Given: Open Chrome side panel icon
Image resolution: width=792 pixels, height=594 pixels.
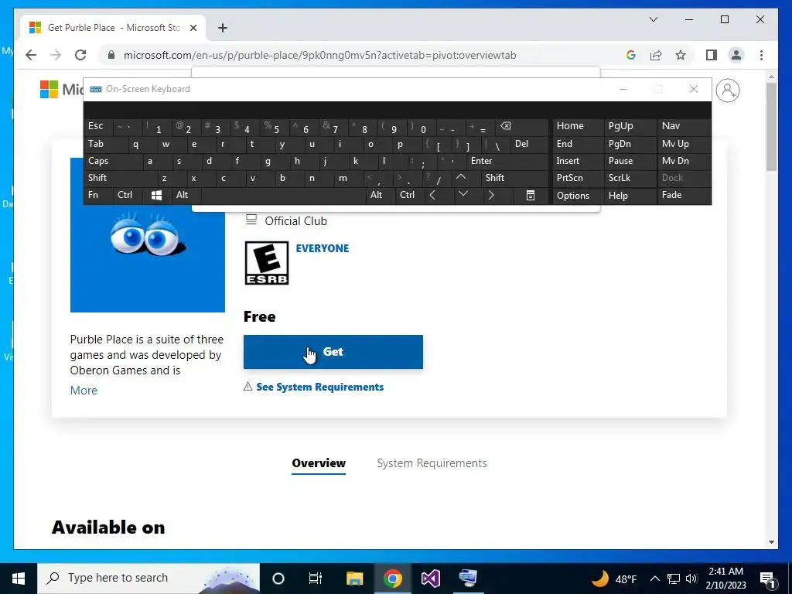Looking at the screenshot, I should click(712, 55).
